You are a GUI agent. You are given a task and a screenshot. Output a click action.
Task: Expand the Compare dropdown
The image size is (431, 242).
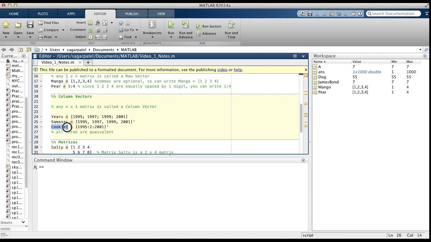[63, 30]
